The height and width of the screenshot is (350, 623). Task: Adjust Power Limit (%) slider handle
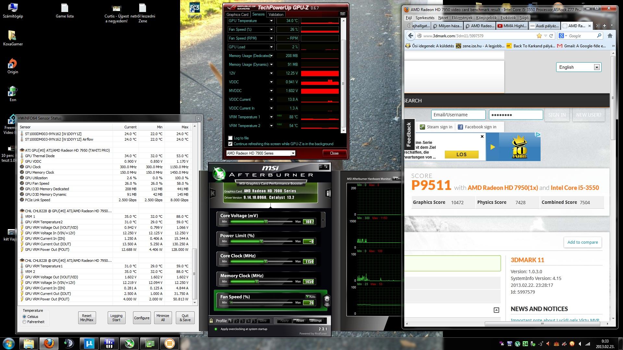point(261,241)
